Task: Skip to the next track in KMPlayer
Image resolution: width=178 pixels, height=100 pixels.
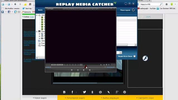Action: pyautogui.click(x=90, y=70)
